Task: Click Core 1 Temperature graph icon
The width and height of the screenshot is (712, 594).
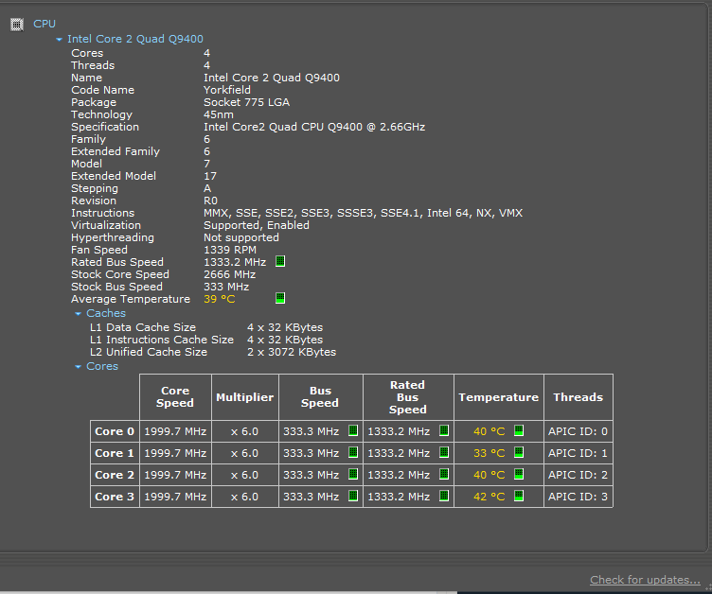Action: pyautogui.click(x=519, y=452)
